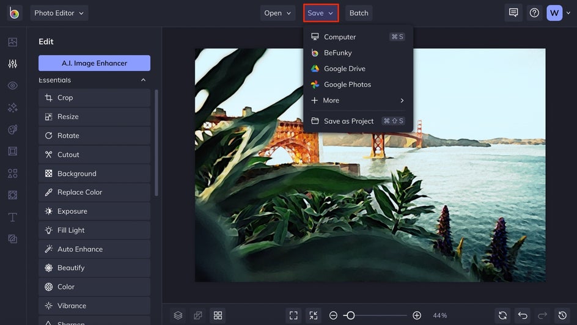The width and height of the screenshot is (577, 325).
Task: Save to Google Drive
Action: pyautogui.click(x=358, y=68)
